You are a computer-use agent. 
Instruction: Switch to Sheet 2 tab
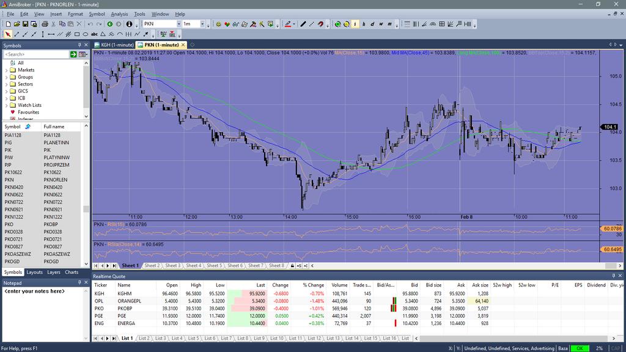[x=152, y=265]
